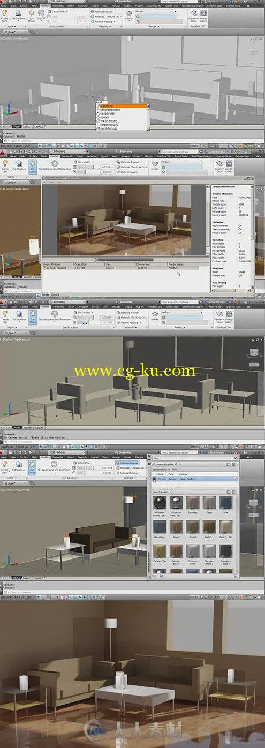
Task: Toggle Sun Status in the 07_Begin window
Action: (x=32, y=166)
